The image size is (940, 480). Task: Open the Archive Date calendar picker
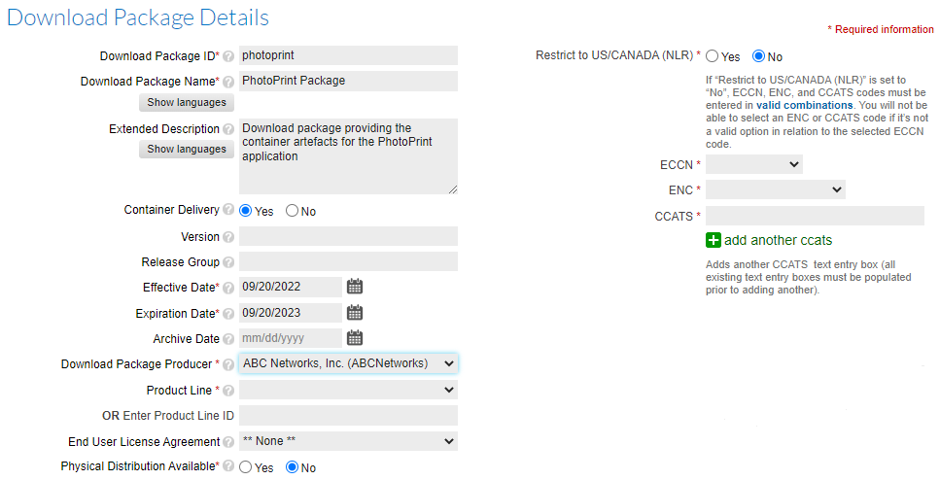click(x=355, y=338)
